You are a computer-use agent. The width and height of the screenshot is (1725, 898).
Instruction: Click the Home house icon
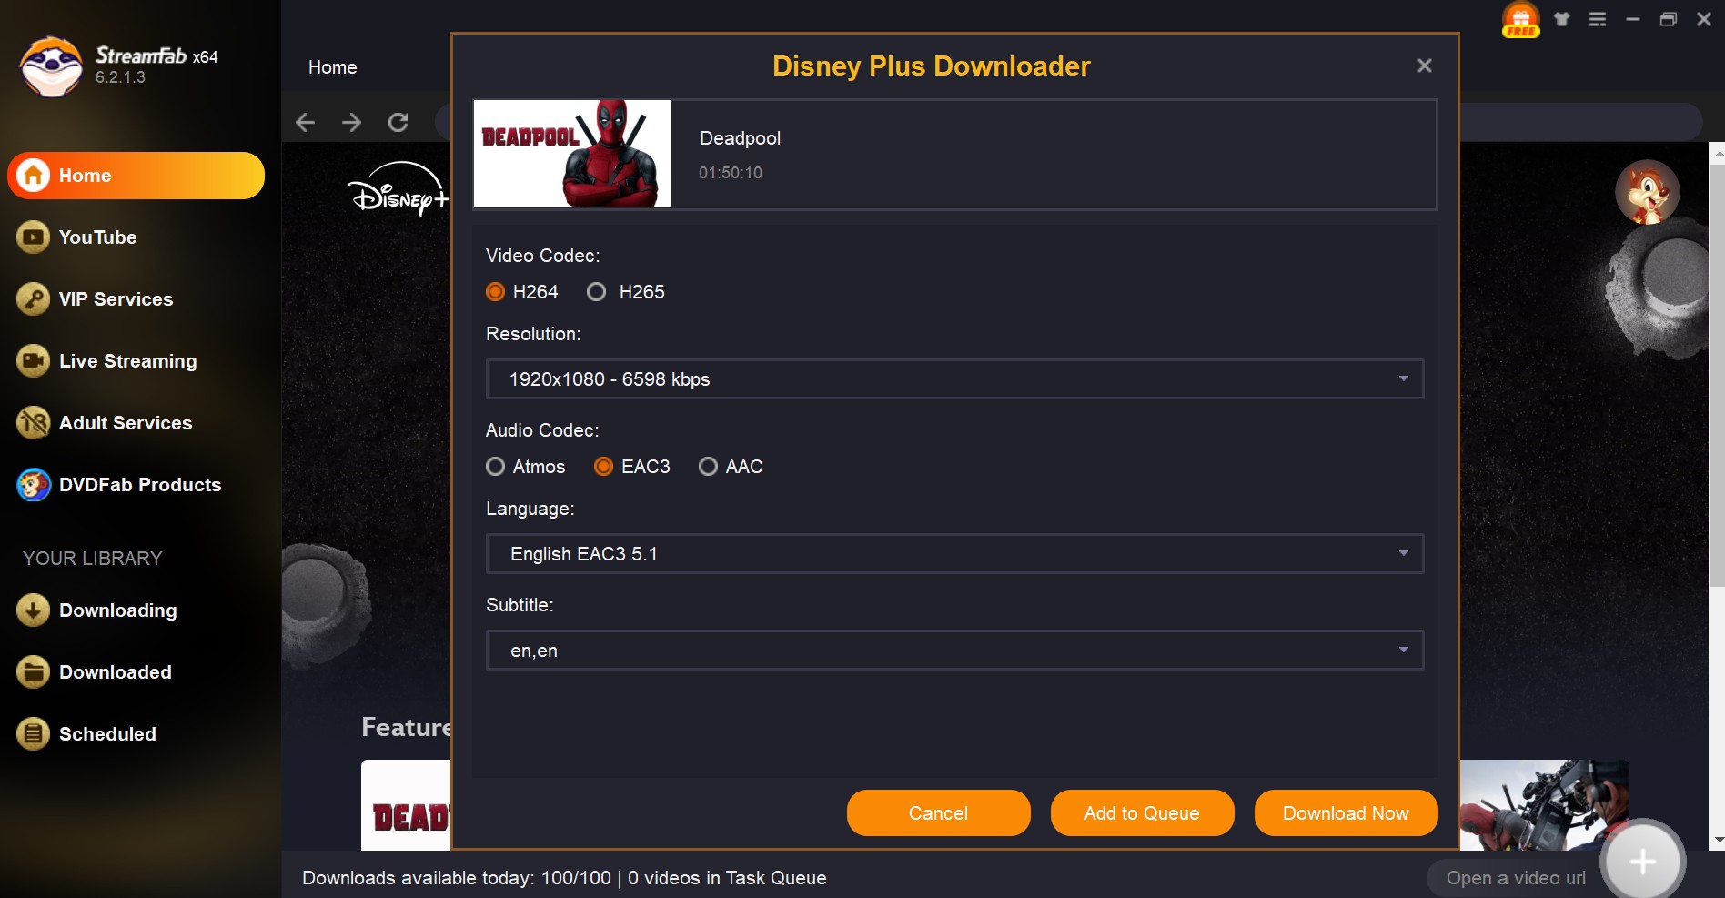[x=33, y=176]
